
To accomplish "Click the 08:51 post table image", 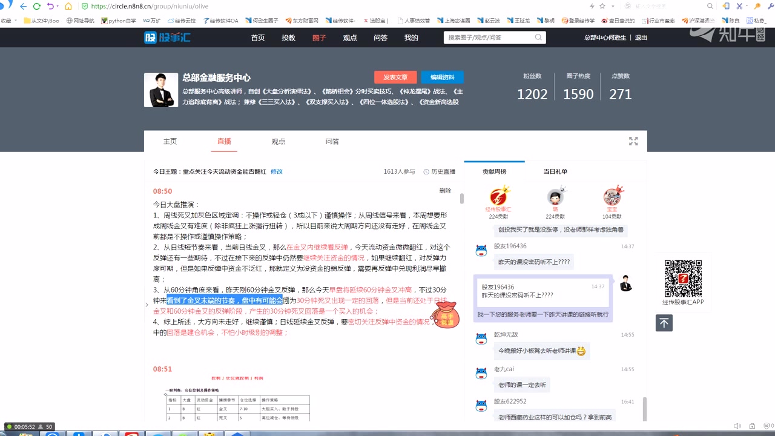I will (238, 398).
